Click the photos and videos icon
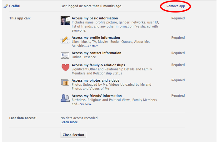The image size is (219, 142). [65, 83]
